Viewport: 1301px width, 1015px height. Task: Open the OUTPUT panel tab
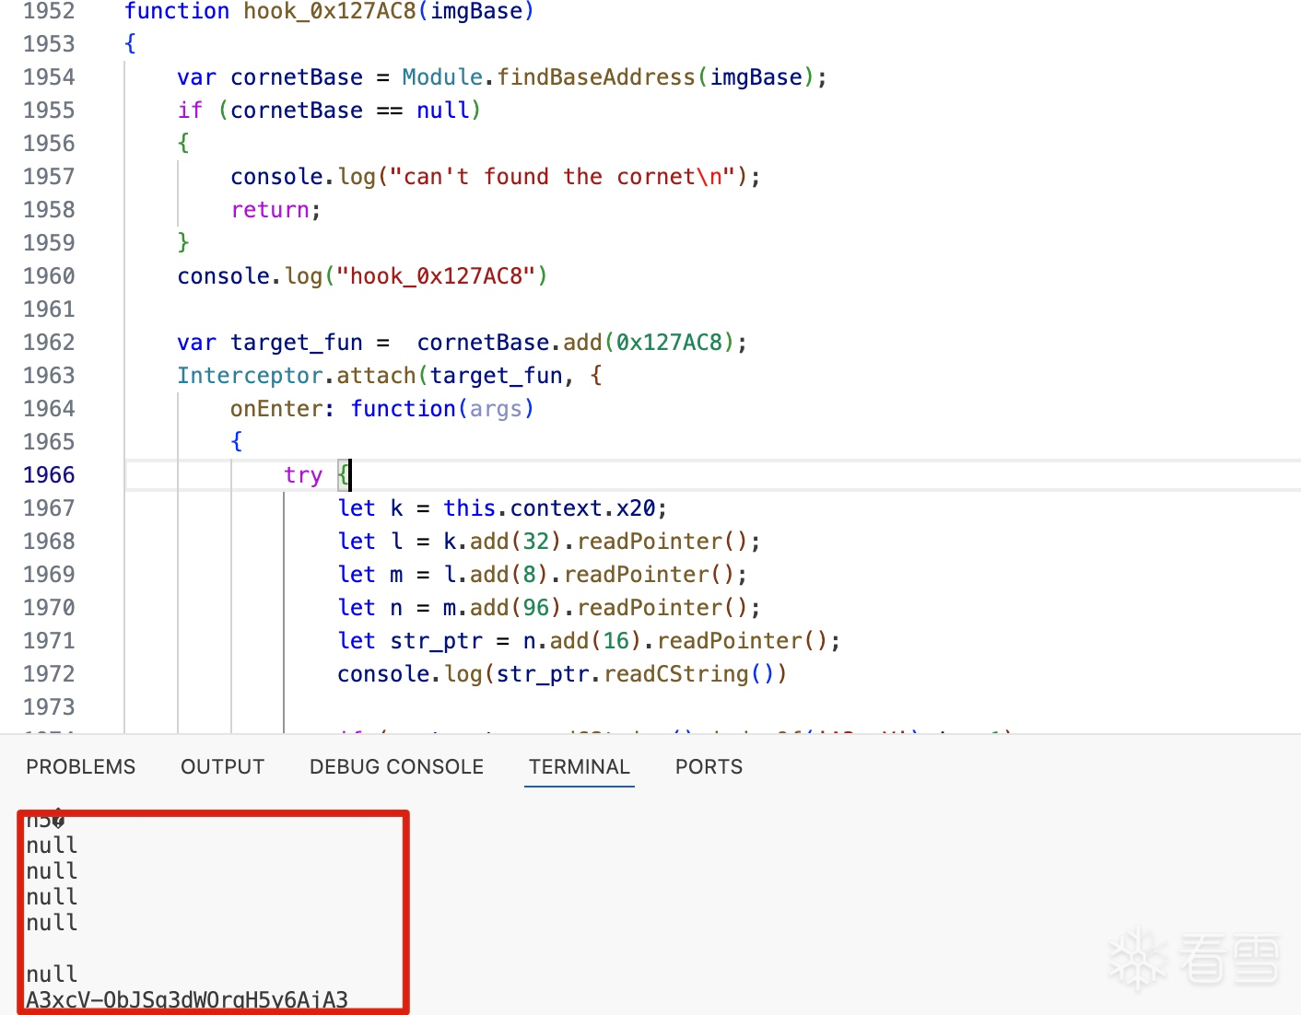(x=222, y=766)
